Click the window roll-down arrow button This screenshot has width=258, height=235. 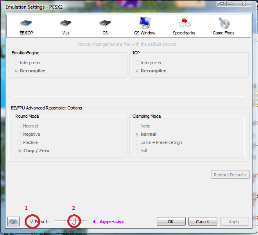(222, 3)
